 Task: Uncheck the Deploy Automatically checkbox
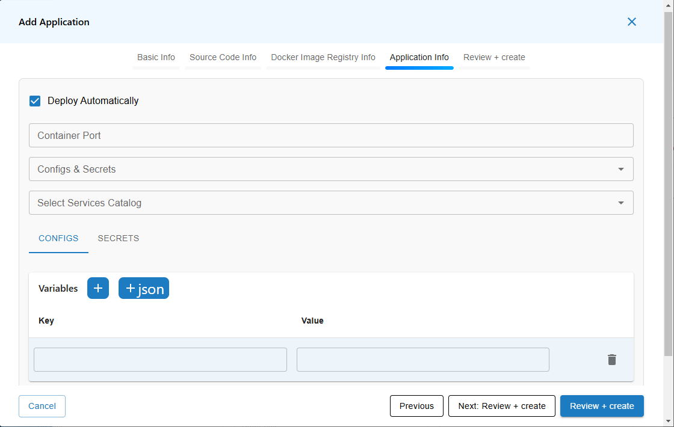click(x=35, y=101)
